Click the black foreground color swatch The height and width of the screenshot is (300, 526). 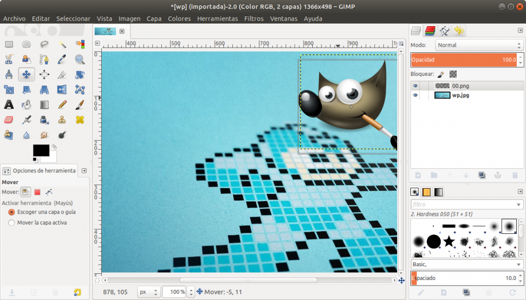pos(41,150)
